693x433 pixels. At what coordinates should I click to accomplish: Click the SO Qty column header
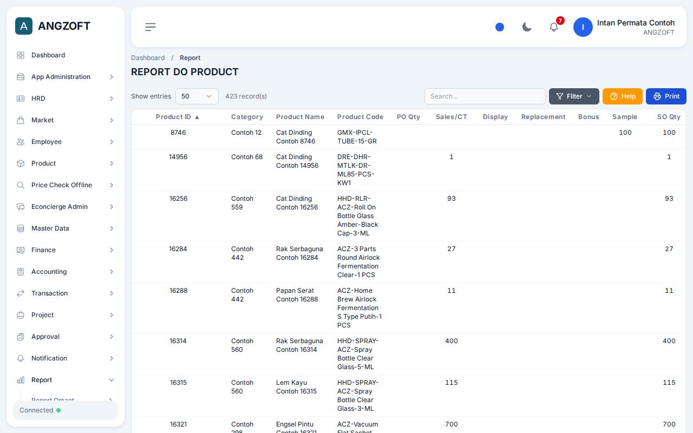(x=669, y=117)
